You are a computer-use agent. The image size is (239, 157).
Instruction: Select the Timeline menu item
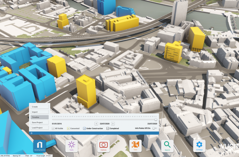(40, 117)
